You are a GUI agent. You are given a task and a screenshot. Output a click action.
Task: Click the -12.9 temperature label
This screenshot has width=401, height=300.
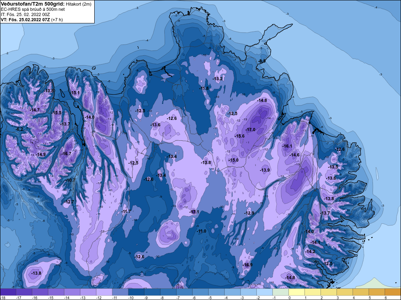(249, 213)
